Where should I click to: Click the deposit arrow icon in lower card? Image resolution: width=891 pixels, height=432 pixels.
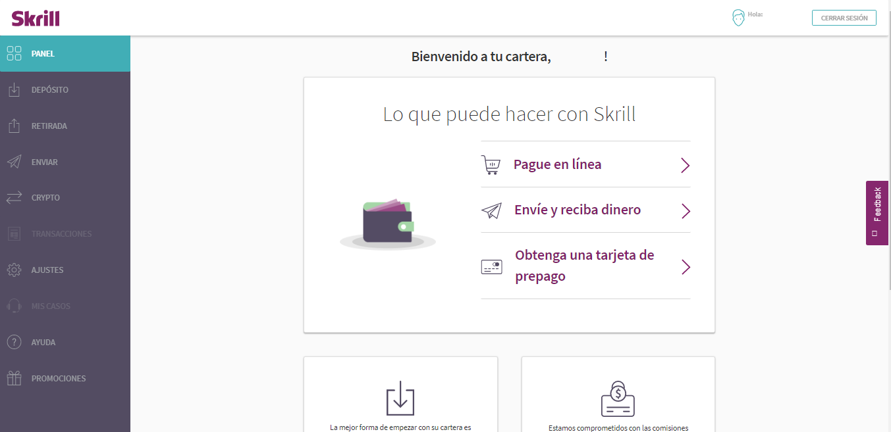pos(400,398)
